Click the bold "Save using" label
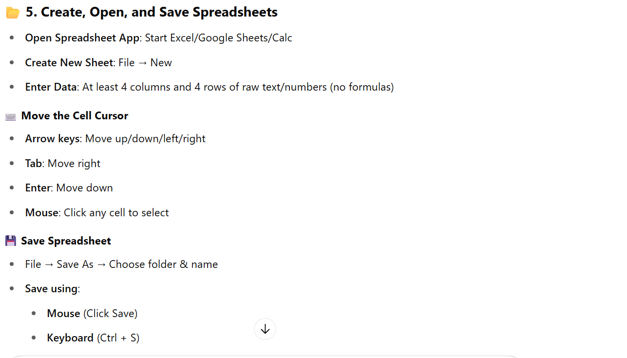Screen dimensions: 627x358 click(x=51, y=289)
